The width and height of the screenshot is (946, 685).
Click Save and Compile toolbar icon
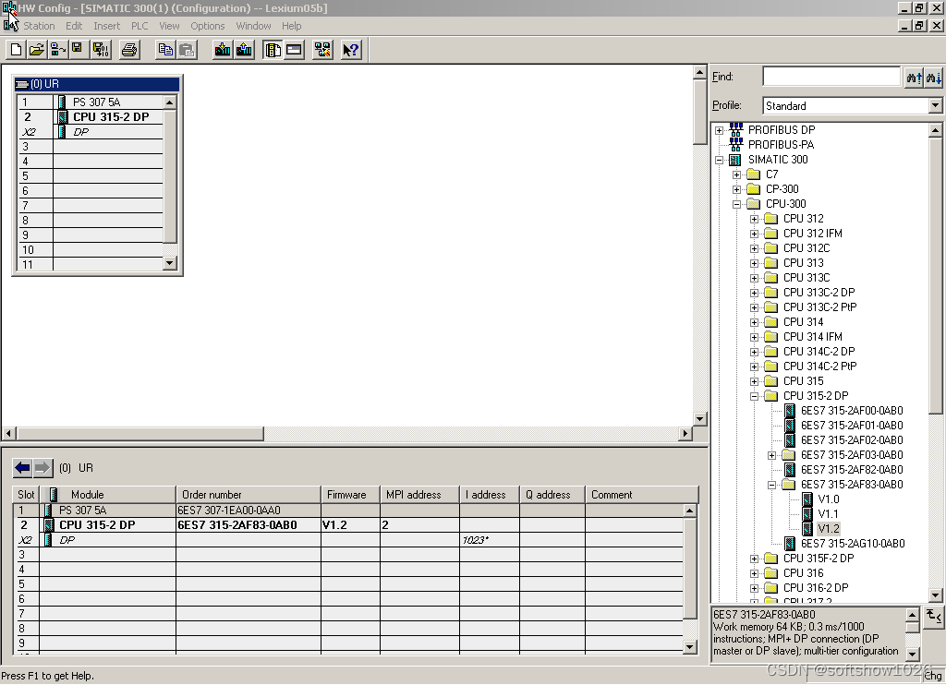click(x=101, y=50)
